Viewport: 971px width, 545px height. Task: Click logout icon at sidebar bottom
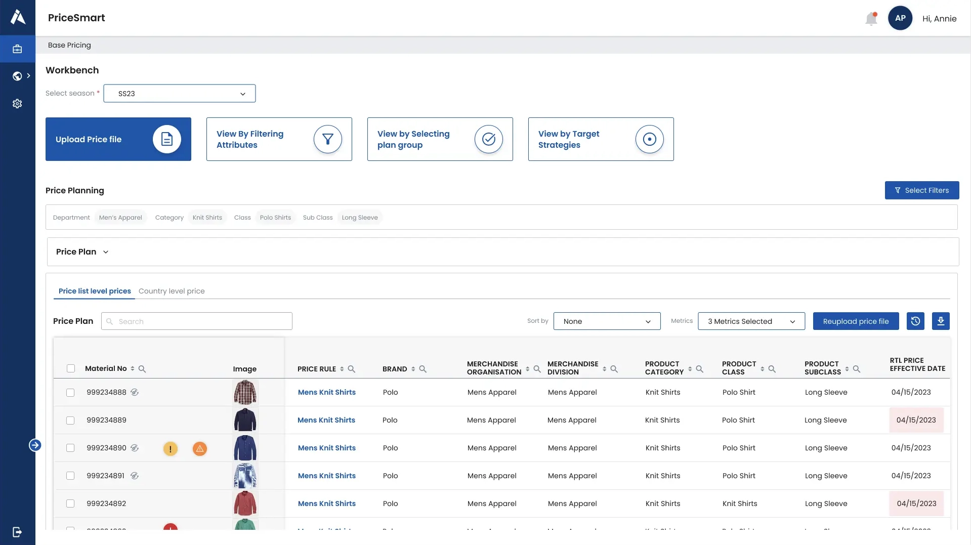tap(17, 532)
